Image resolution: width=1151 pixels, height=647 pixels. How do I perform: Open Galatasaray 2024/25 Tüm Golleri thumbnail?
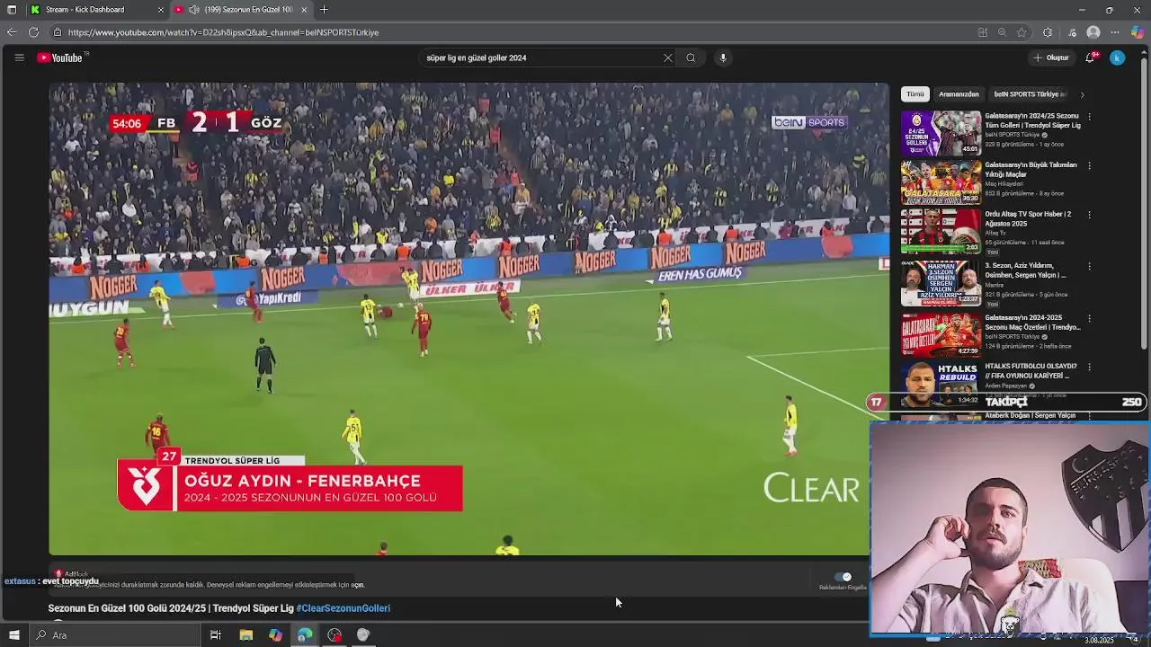[941, 133]
